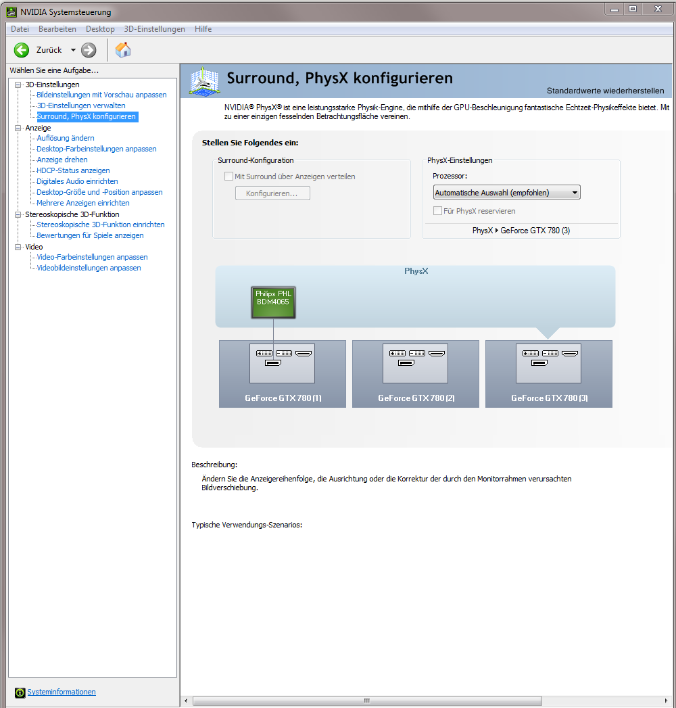This screenshot has width=676, height=708.
Task: Click the Zurück label in toolbar
Action: pos(49,50)
